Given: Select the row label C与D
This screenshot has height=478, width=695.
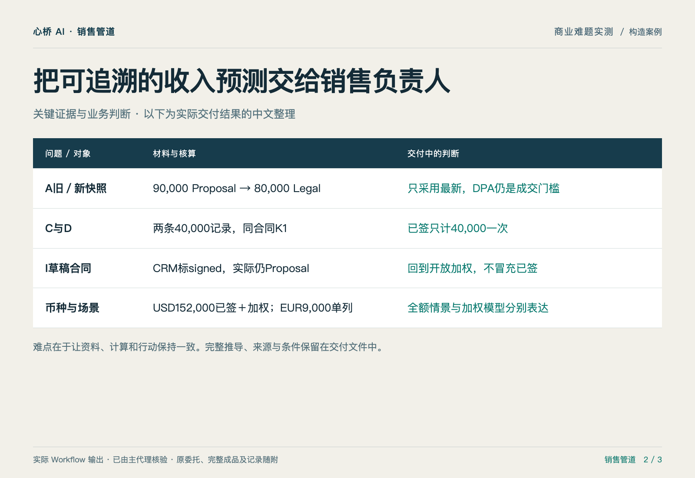Looking at the screenshot, I should (x=58, y=228).
